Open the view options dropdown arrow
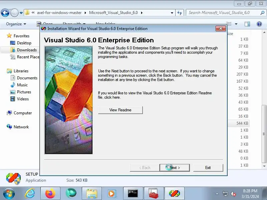This screenshot has width=267, height=200. (236, 24)
